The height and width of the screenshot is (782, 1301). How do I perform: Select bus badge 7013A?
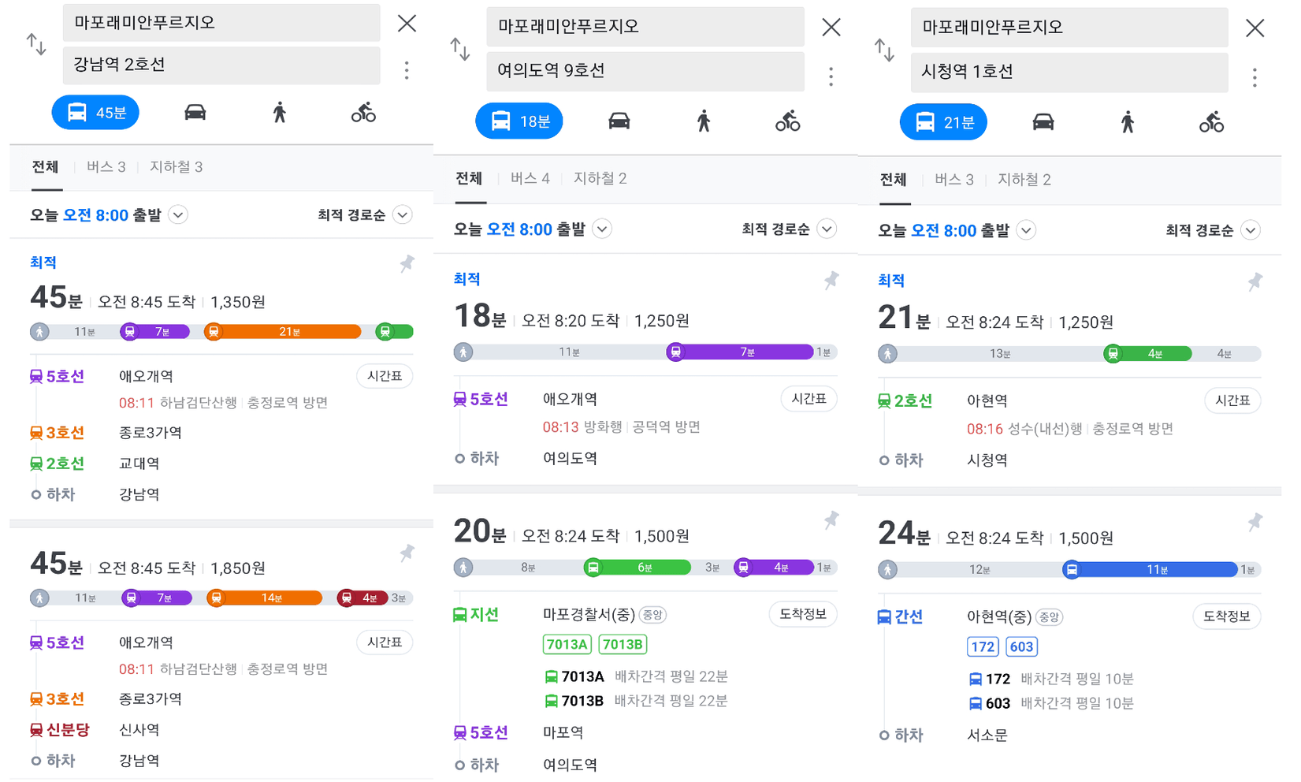567,645
